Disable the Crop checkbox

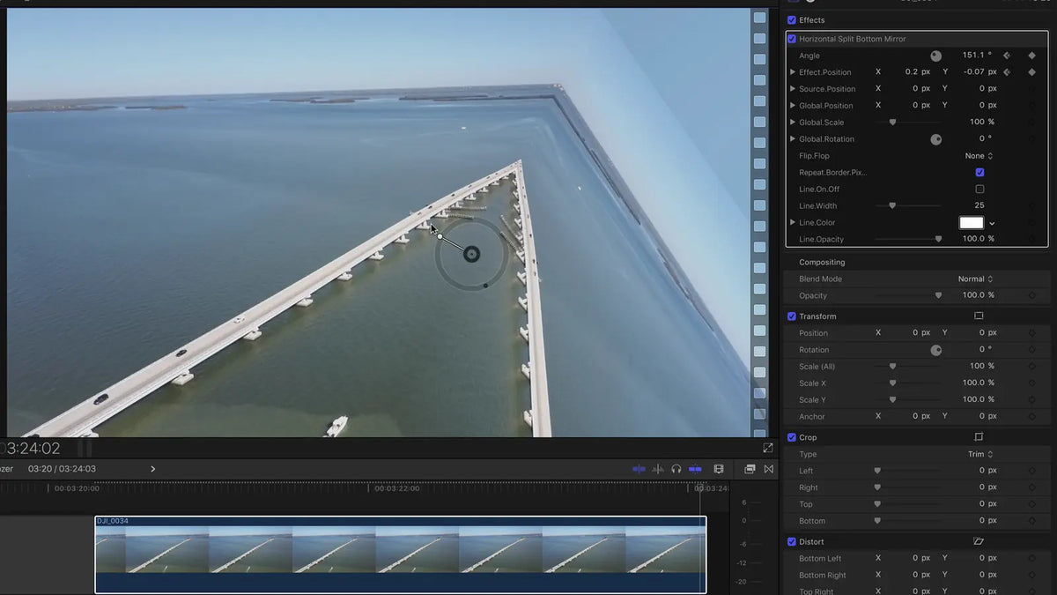click(791, 437)
